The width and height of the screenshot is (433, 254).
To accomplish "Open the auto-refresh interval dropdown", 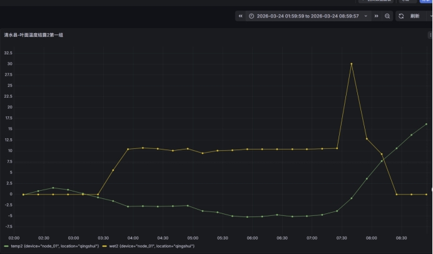I will (429, 16).
